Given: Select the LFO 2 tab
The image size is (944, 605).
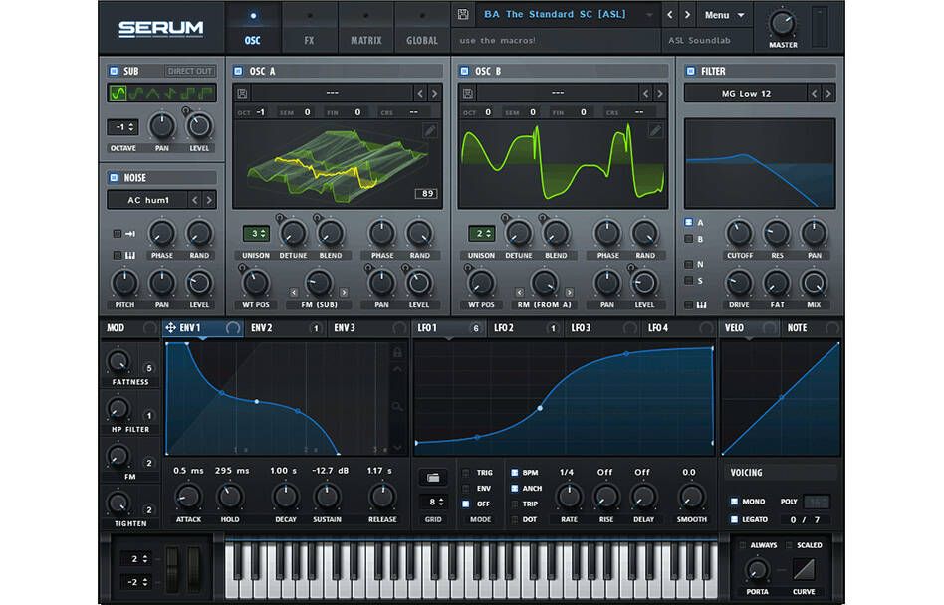Looking at the screenshot, I should [526, 327].
